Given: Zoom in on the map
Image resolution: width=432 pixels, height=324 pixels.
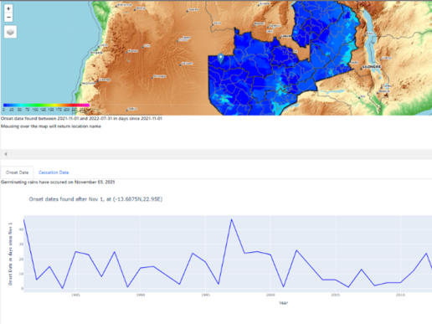Looking at the screenshot, I should pyautogui.click(x=8, y=9).
